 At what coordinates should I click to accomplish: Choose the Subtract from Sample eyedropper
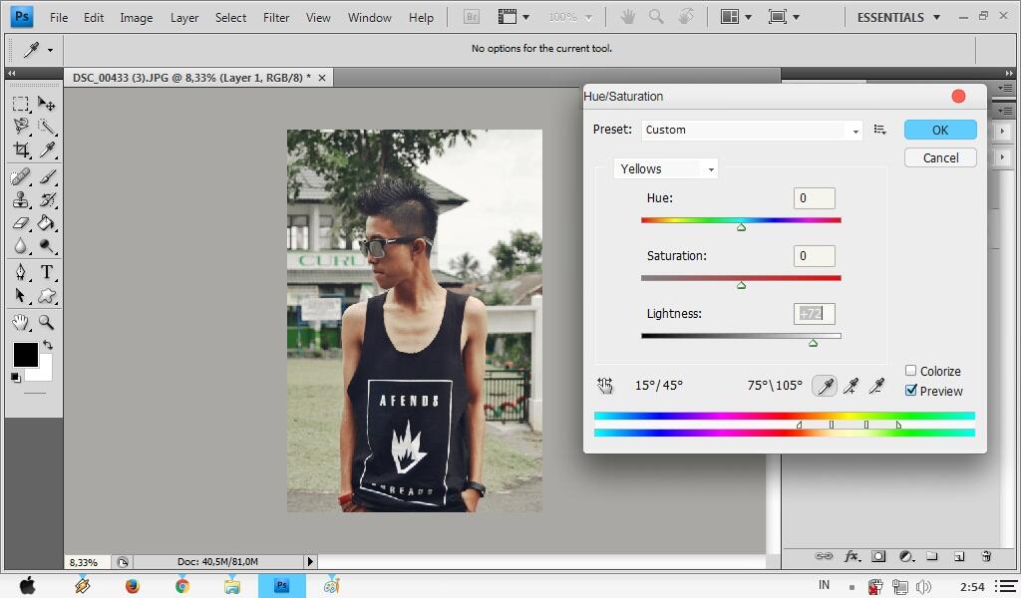click(x=876, y=386)
